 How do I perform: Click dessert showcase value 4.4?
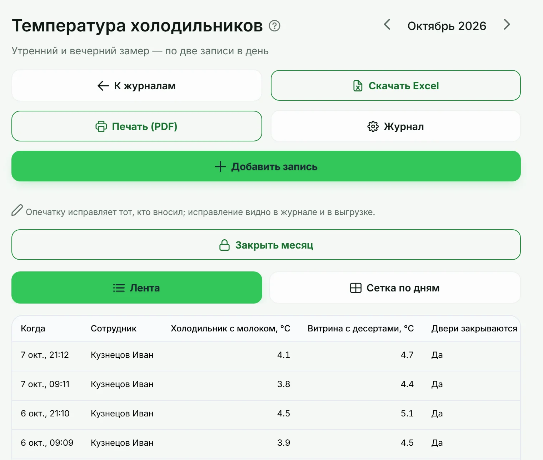pos(407,384)
